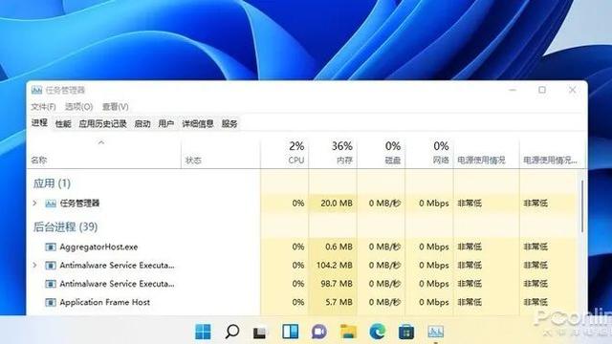The height and width of the screenshot is (344, 612).
Task: Sort by first 电源使用情况 column
Action: tap(487, 154)
